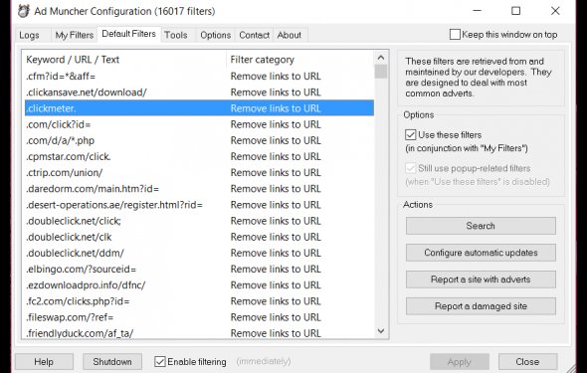This screenshot has height=373, width=587.
Task: Select the .com/click?id= filter row
Action: point(199,124)
